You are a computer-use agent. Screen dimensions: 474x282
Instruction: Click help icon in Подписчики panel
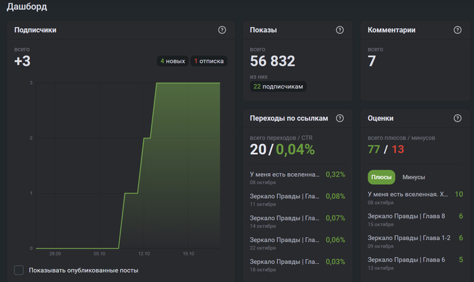click(x=222, y=30)
